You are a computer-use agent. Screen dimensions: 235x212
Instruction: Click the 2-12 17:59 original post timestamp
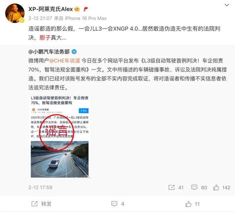point(40,187)
